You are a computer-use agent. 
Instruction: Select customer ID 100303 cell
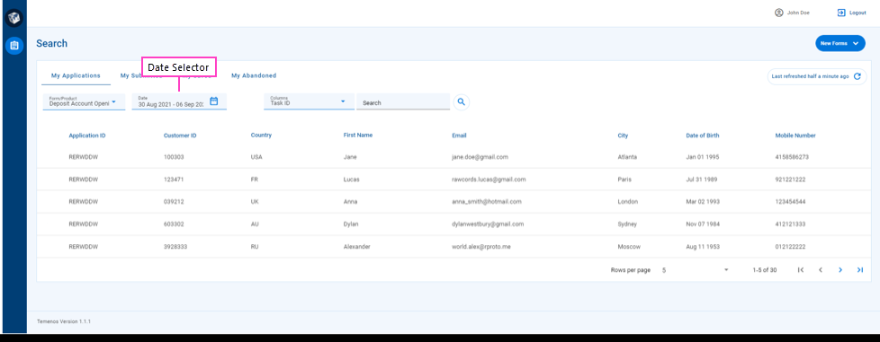coord(174,157)
